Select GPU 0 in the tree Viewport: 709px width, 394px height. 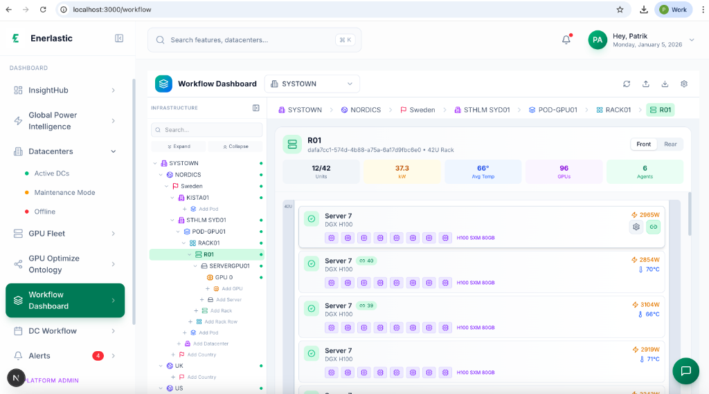(224, 278)
